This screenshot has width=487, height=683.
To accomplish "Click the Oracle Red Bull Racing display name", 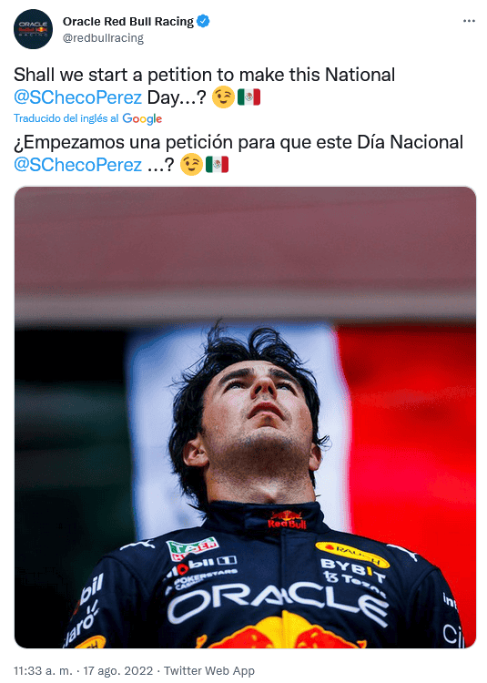I will pyautogui.click(x=128, y=21).
